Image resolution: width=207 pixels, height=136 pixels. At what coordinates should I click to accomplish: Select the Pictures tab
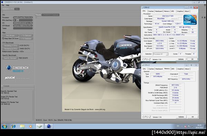pos(38,15)
